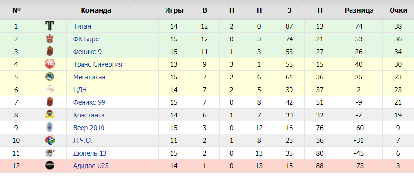Click the Очки column header
This screenshot has width=414, height=176.
click(398, 11)
